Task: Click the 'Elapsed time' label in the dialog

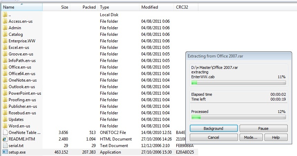Action: point(202,94)
